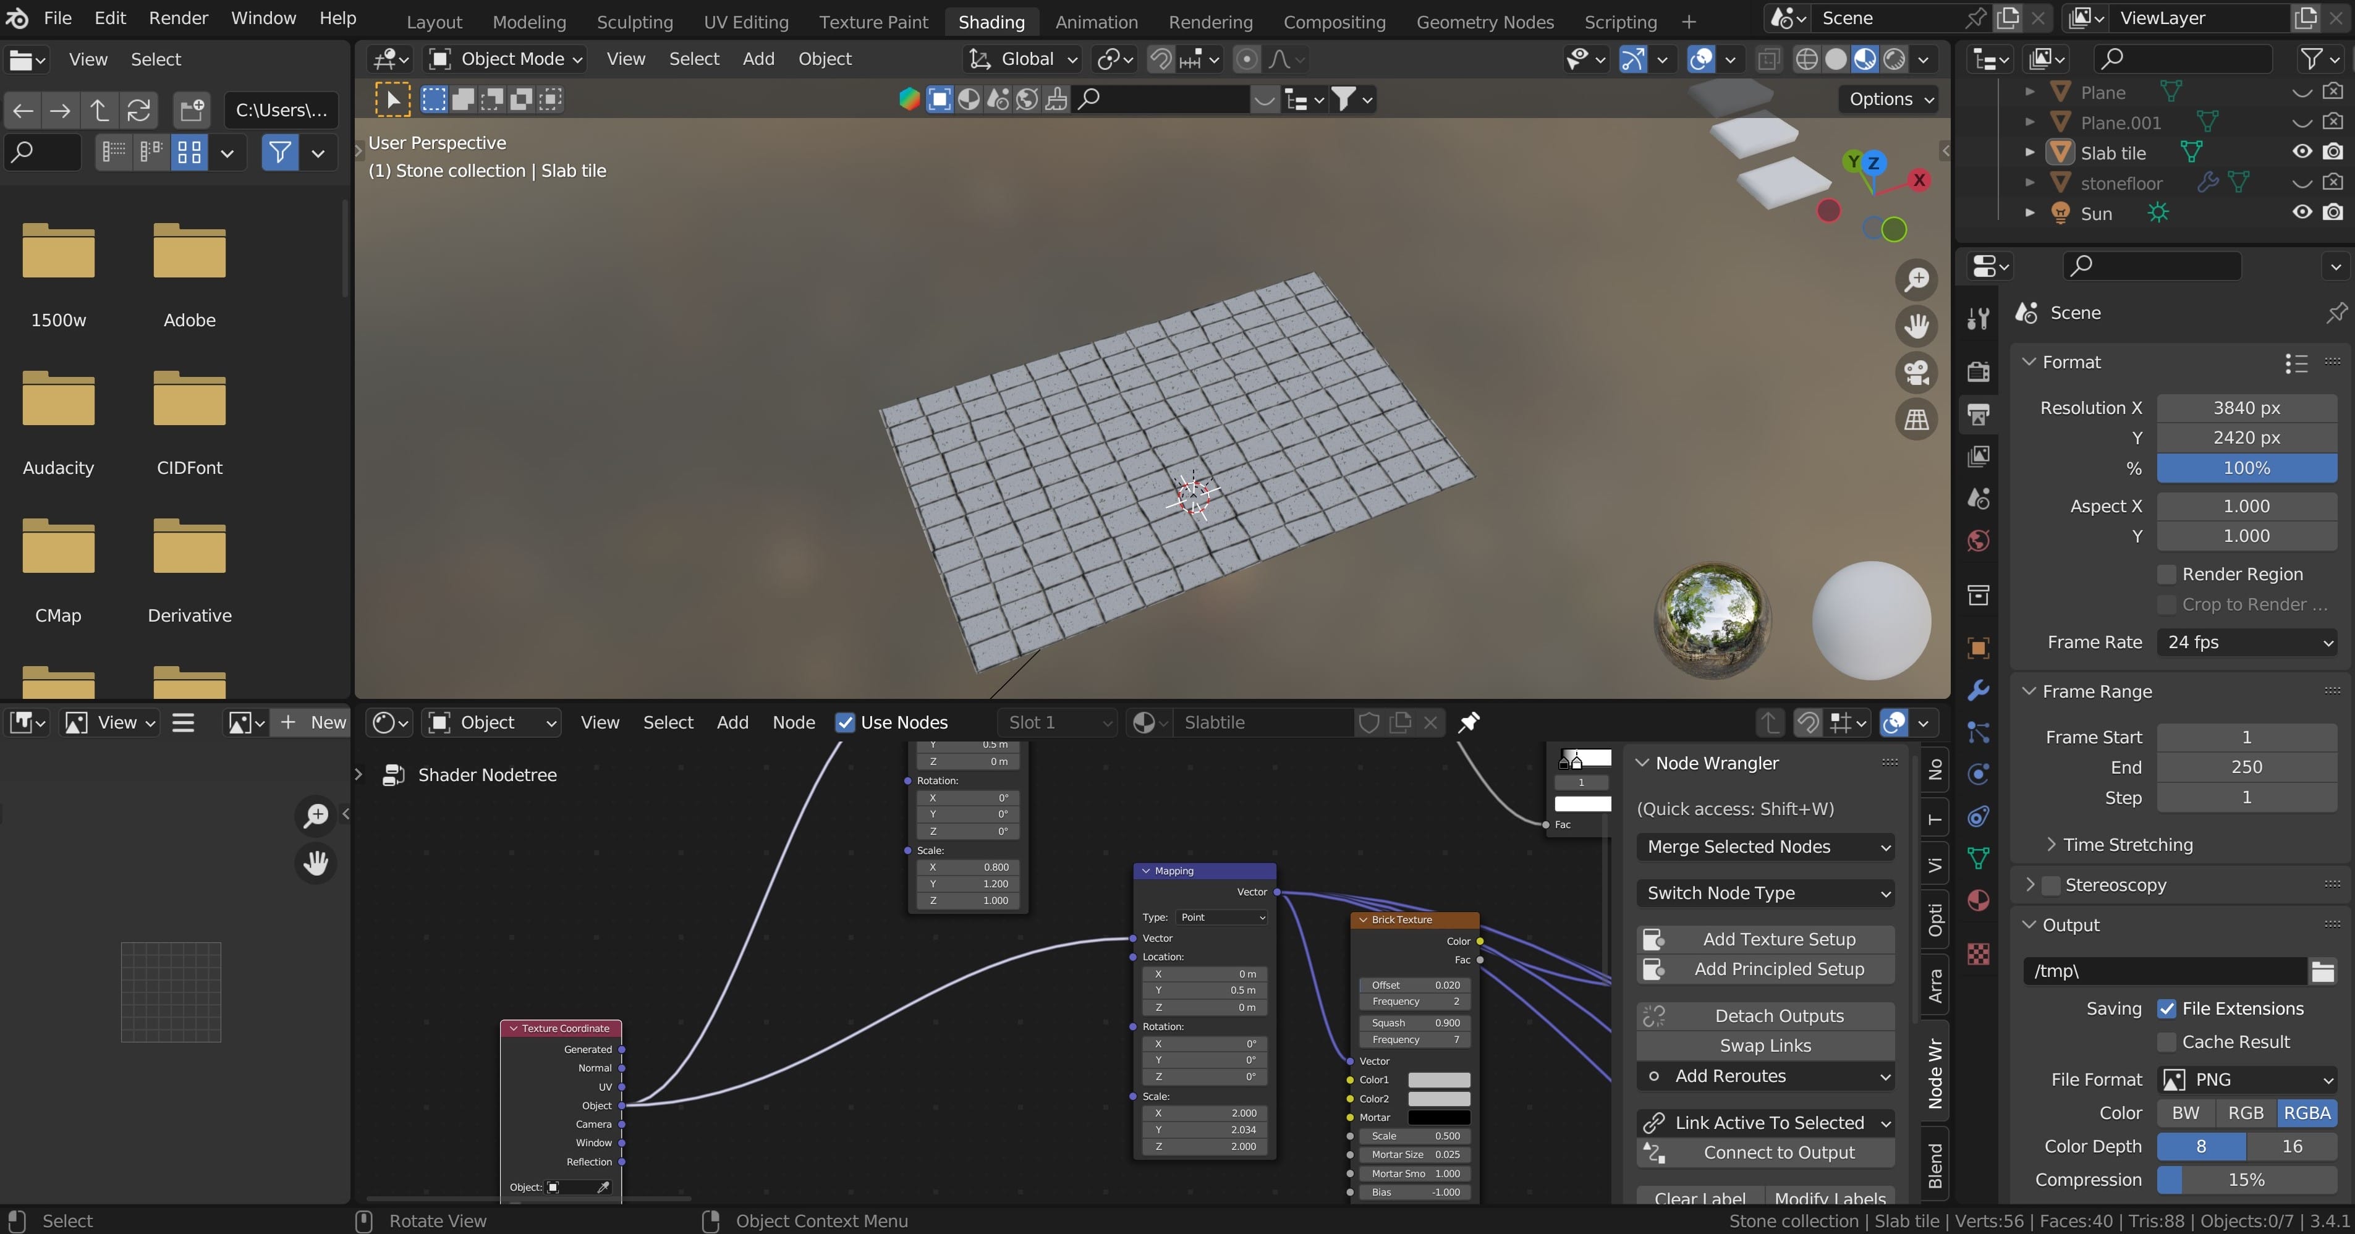Viewport: 2355px width, 1234px height.
Task: Create new folder in file browser
Action: (192, 111)
